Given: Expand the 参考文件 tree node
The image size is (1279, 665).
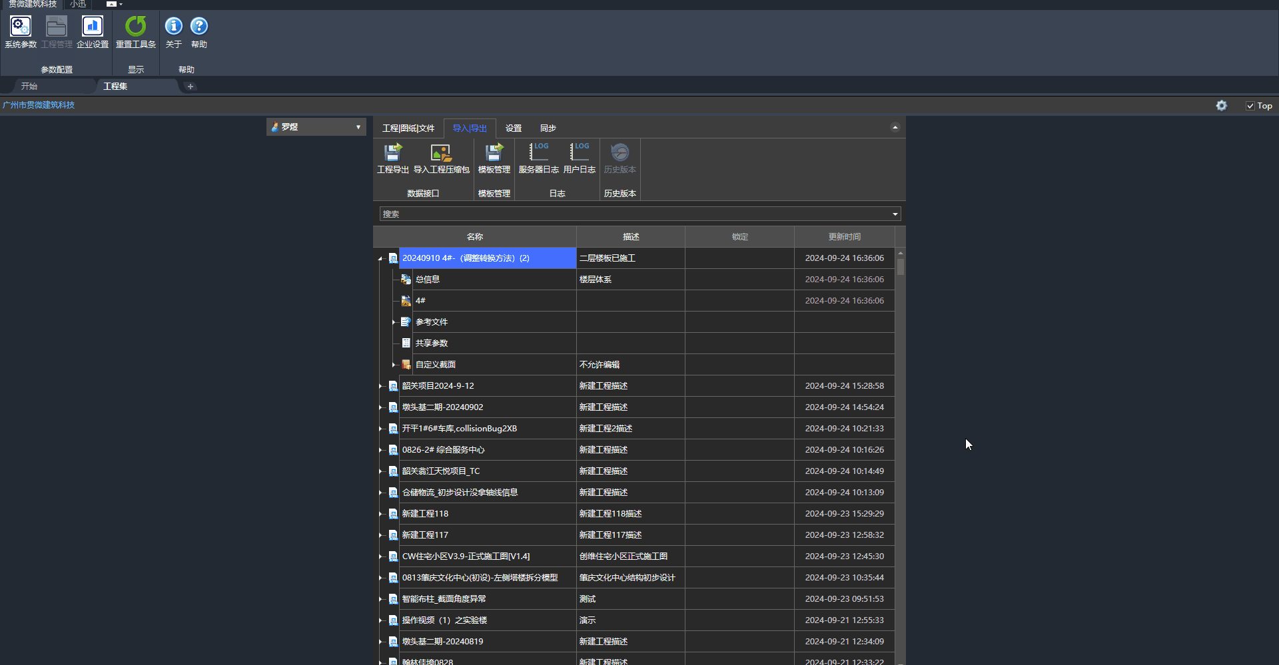Looking at the screenshot, I should pyautogui.click(x=394, y=322).
